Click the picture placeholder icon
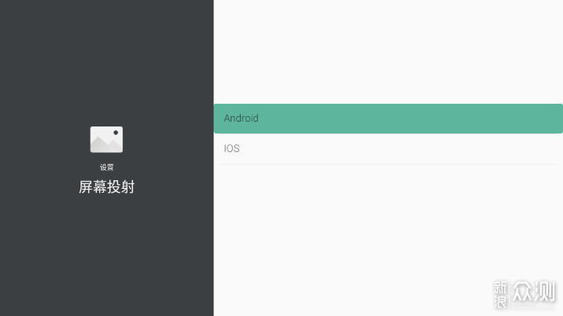Viewport: 563px width, 316px height. pos(106,140)
